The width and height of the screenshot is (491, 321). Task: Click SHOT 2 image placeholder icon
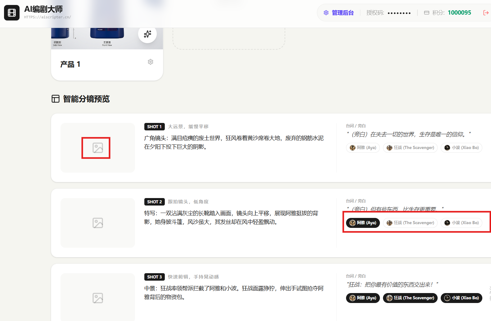point(98,223)
